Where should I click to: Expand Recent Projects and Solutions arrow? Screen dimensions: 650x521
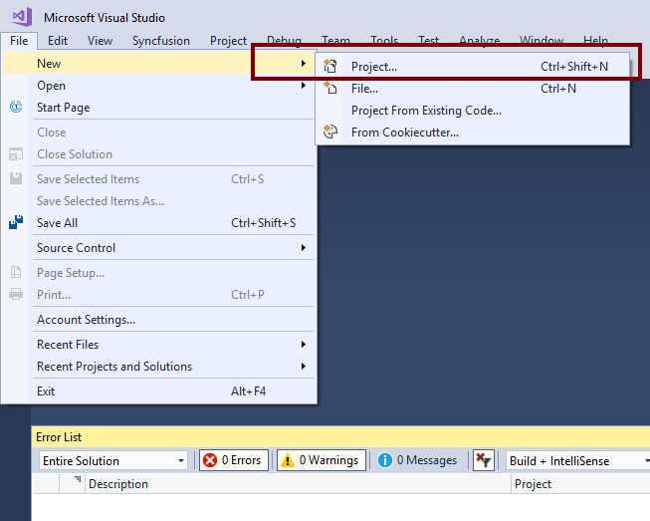click(304, 367)
